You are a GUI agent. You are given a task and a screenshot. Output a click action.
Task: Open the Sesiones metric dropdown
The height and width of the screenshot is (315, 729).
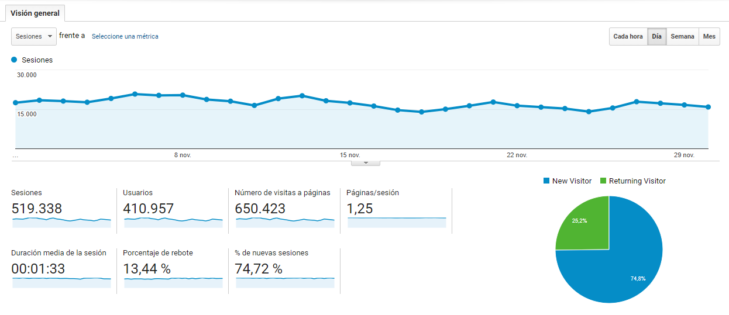coord(34,36)
